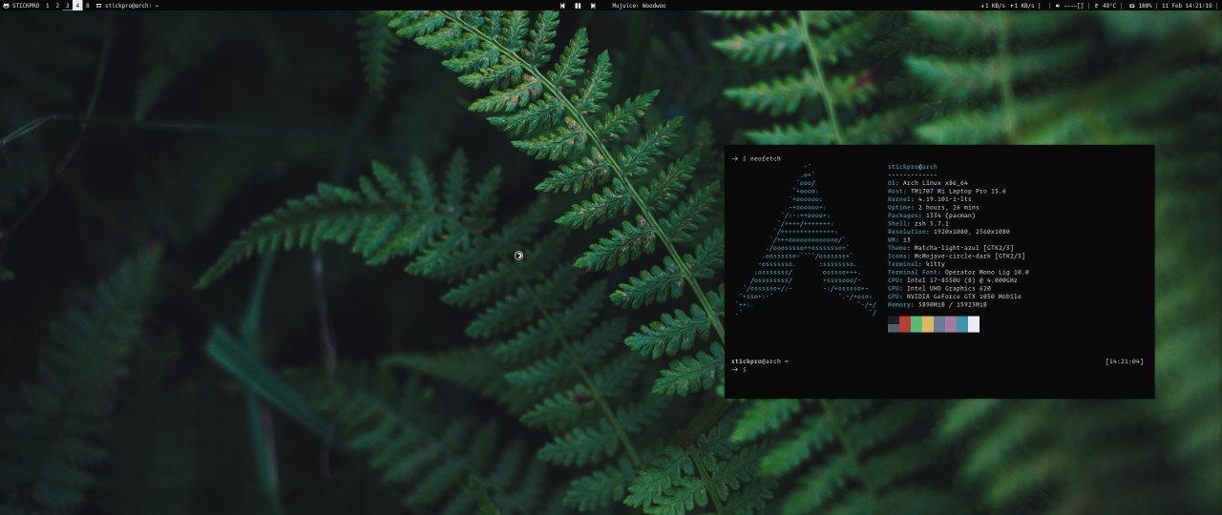
Task: Click the Kernel: 4.19.101-1-lts line
Action: click(x=930, y=199)
